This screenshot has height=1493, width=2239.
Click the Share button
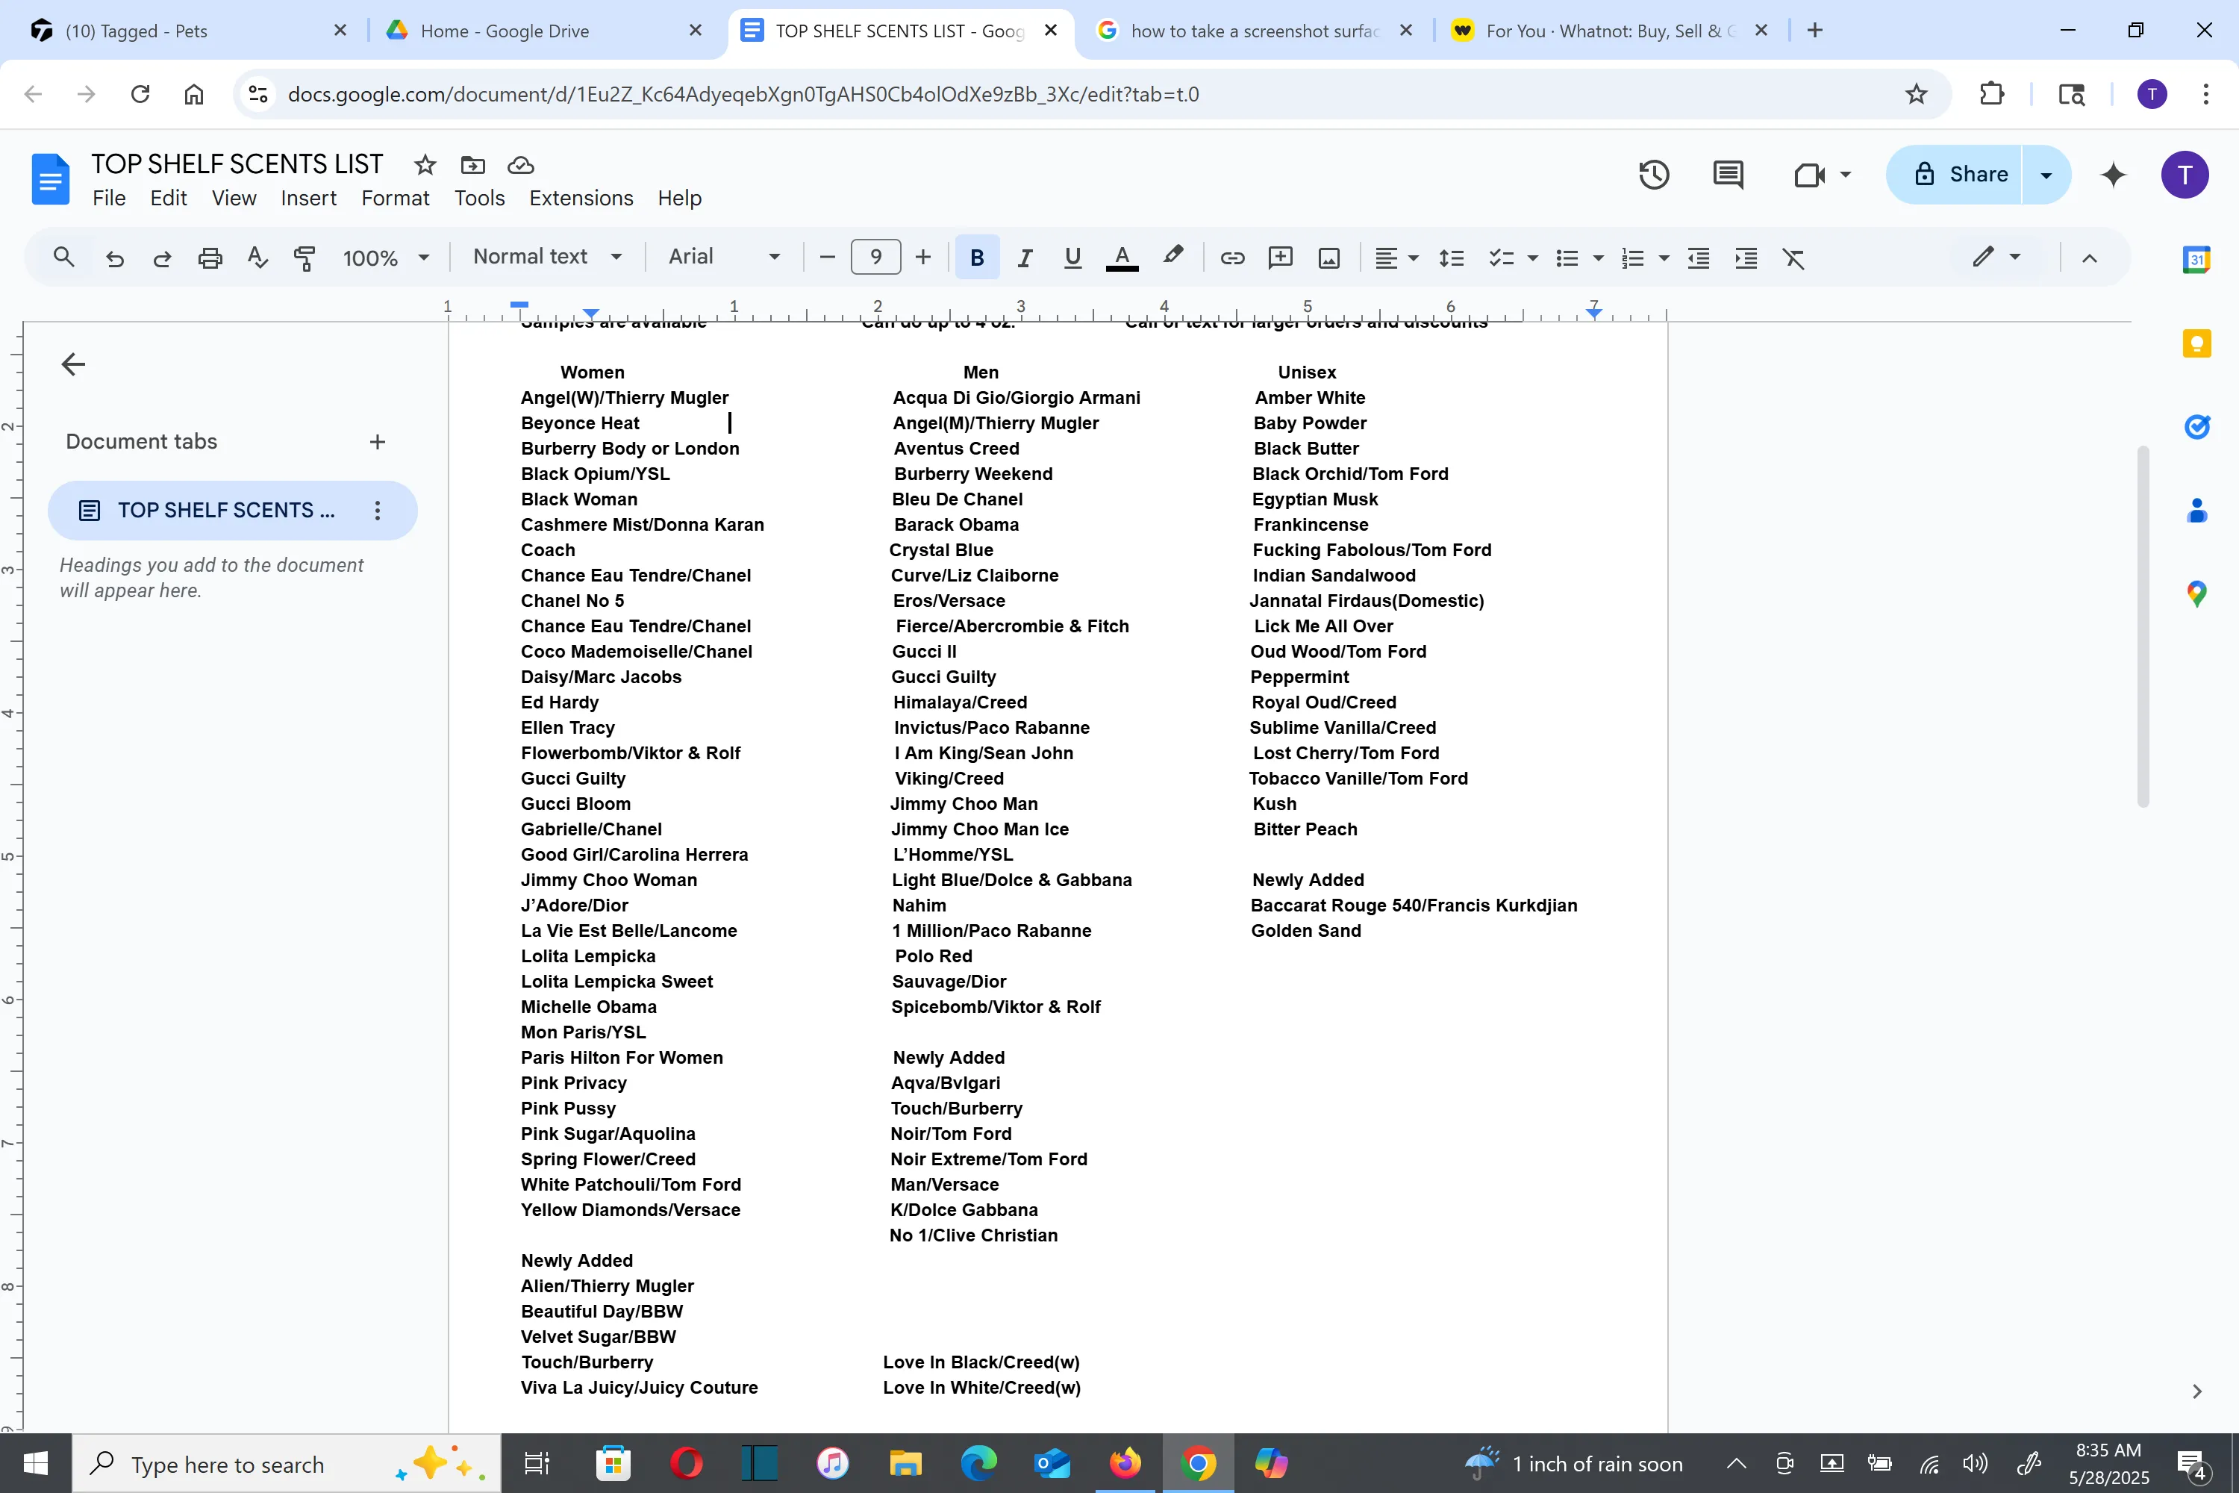1955,174
